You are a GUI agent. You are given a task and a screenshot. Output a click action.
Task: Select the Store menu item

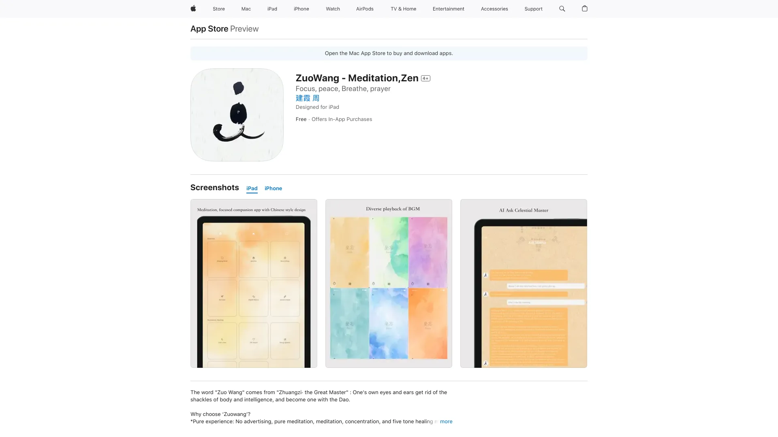(x=218, y=8)
